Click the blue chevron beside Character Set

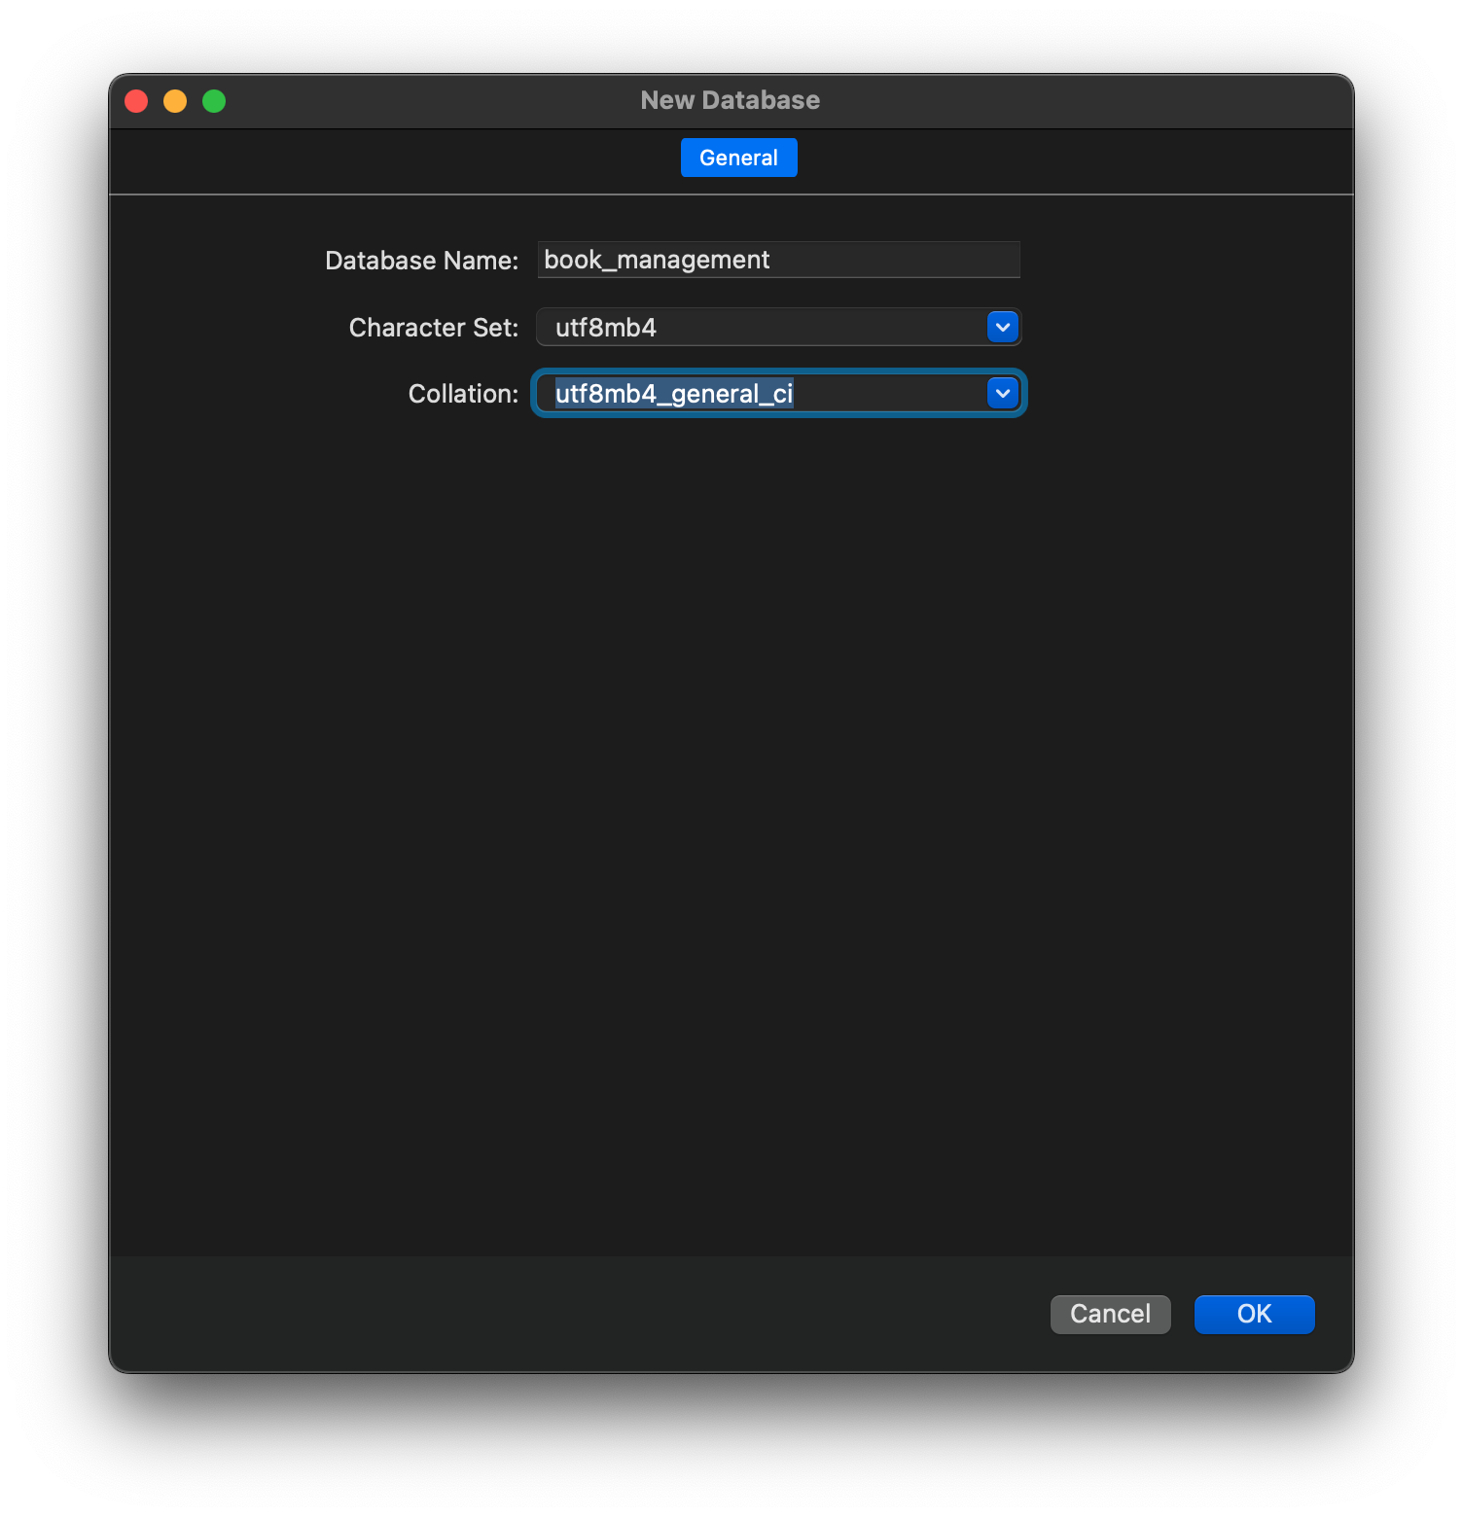tap(1003, 327)
